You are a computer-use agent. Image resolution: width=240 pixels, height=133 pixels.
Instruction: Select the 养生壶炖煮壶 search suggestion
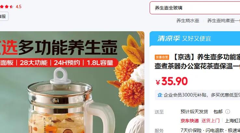pyautogui.click(x=223, y=21)
